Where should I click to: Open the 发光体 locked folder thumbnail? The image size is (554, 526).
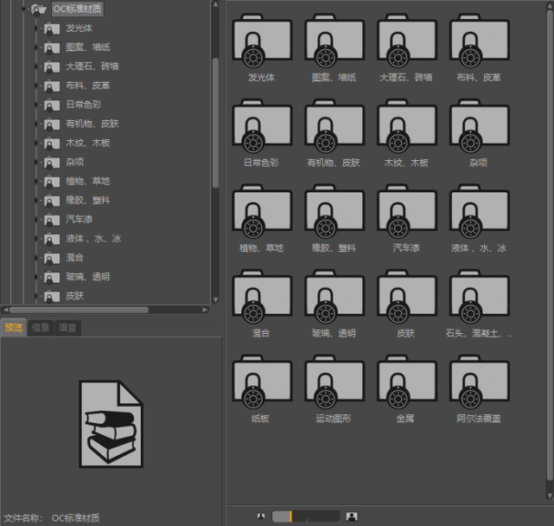(262, 41)
